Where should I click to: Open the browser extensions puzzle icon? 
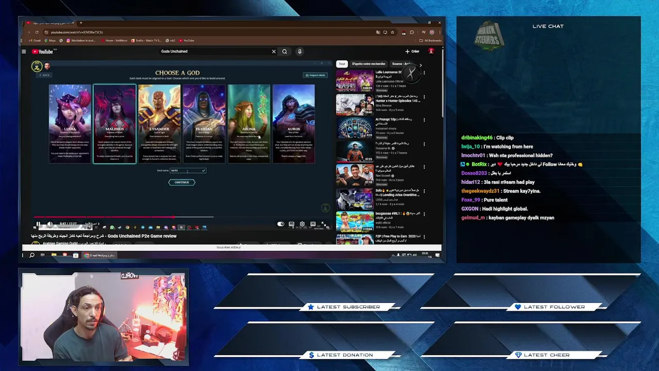pyautogui.click(x=412, y=32)
